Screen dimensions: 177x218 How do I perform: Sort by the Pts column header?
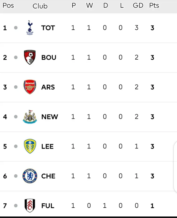154,5
